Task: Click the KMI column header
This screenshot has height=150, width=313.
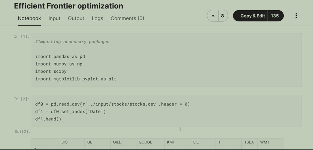Action: pyautogui.click(x=170, y=142)
